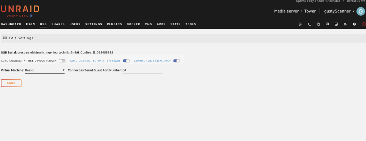
Task: Click the USB Serial ConBee II value
Action: pyautogui.click(x=65, y=52)
